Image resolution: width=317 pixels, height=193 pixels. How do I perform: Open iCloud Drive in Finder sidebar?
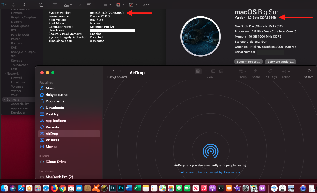pos(69,162)
